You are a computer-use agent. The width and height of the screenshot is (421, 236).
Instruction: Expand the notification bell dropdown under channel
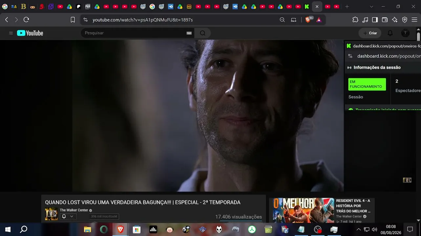point(68,216)
